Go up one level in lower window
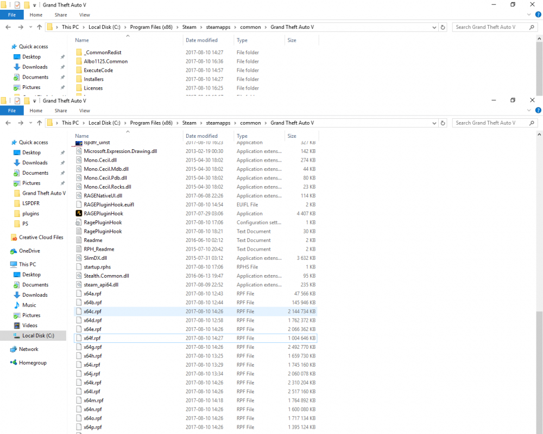 click(x=40, y=123)
